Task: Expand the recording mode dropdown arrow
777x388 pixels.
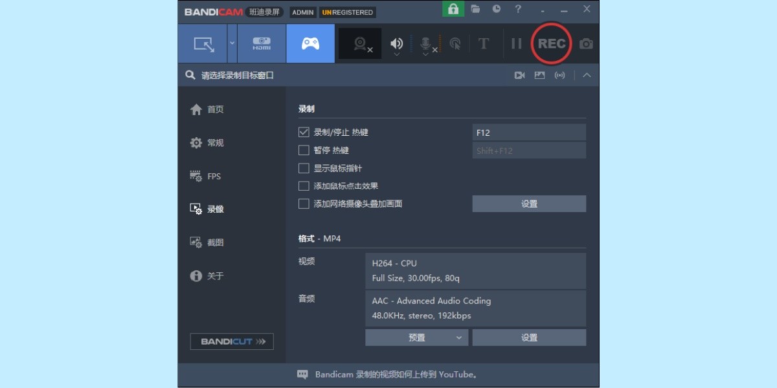Action: tap(231, 43)
